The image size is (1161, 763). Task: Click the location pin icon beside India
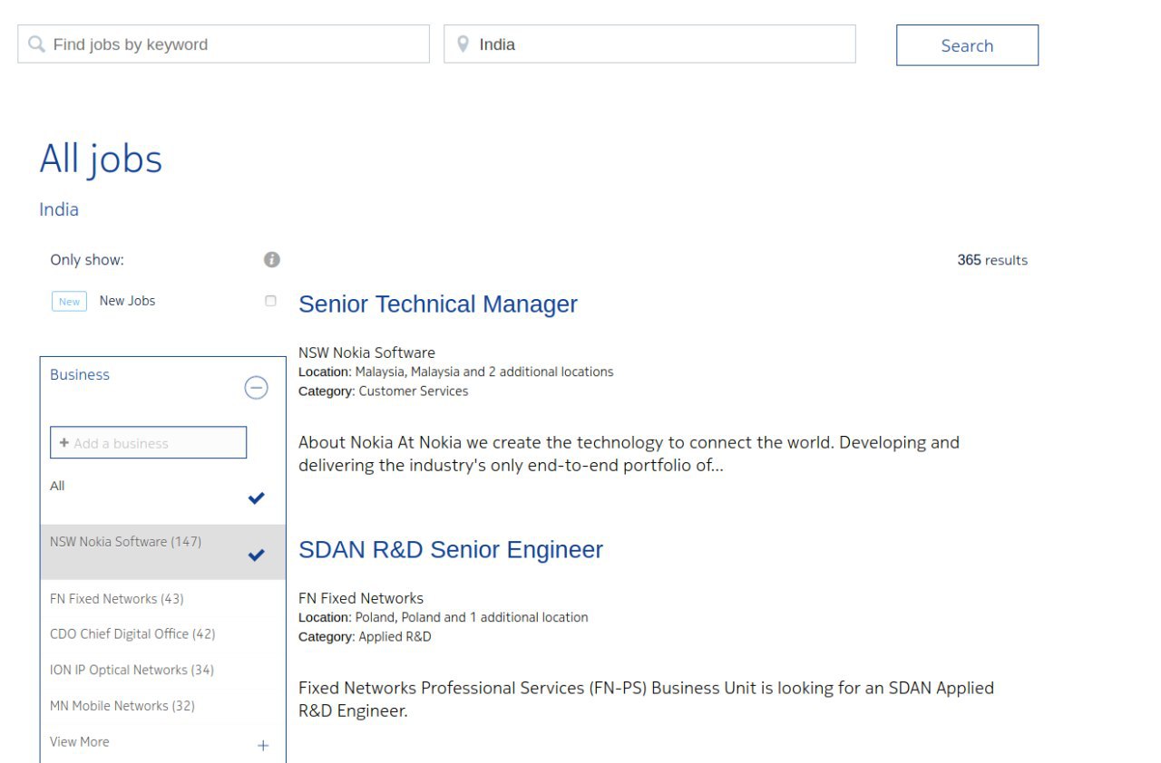[463, 44]
